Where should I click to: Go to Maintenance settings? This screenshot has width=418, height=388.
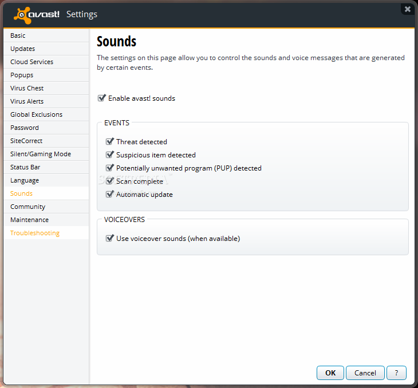pos(46,220)
